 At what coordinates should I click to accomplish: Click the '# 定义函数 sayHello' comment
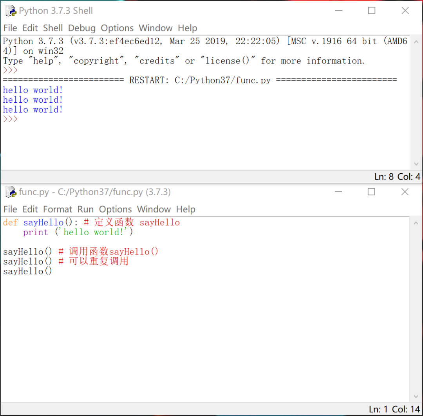tap(132, 223)
